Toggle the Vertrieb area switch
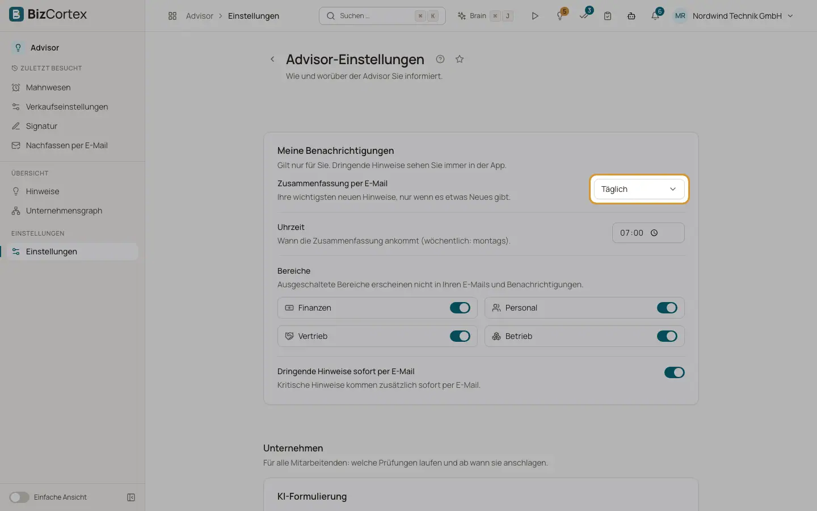The height and width of the screenshot is (511, 817). pos(460,336)
